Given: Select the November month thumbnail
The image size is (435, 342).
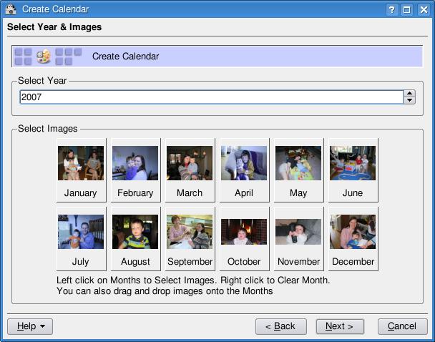Looking at the screenshot, I should click(298, 233).
